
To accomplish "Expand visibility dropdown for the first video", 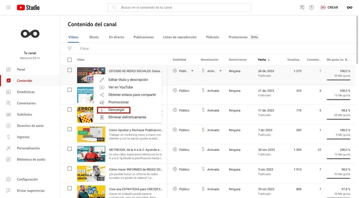I will point(192,71).
